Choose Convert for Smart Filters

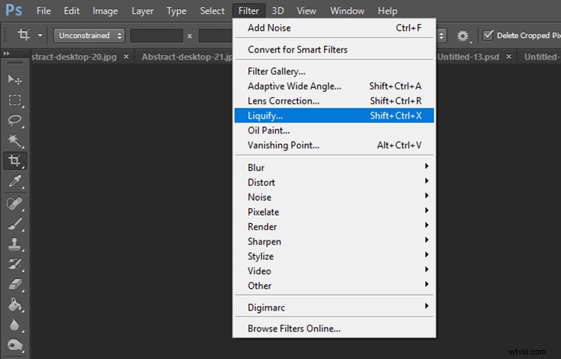(x=334, y=49)
